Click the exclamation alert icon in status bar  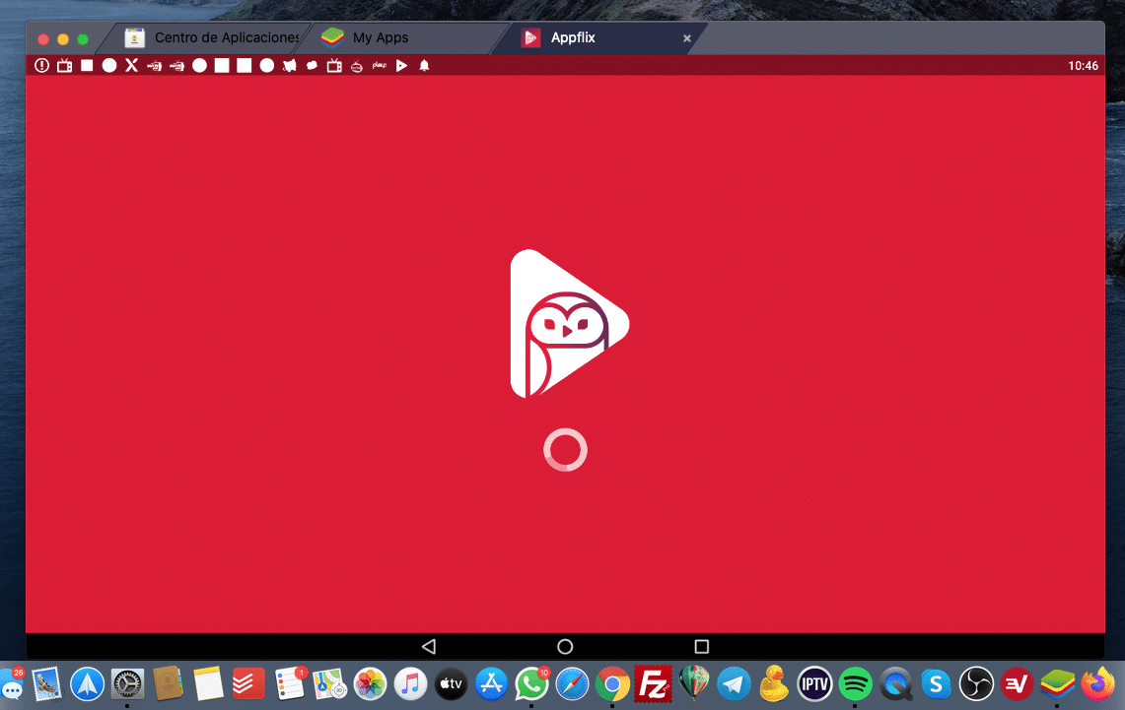(x=40, y=65)
